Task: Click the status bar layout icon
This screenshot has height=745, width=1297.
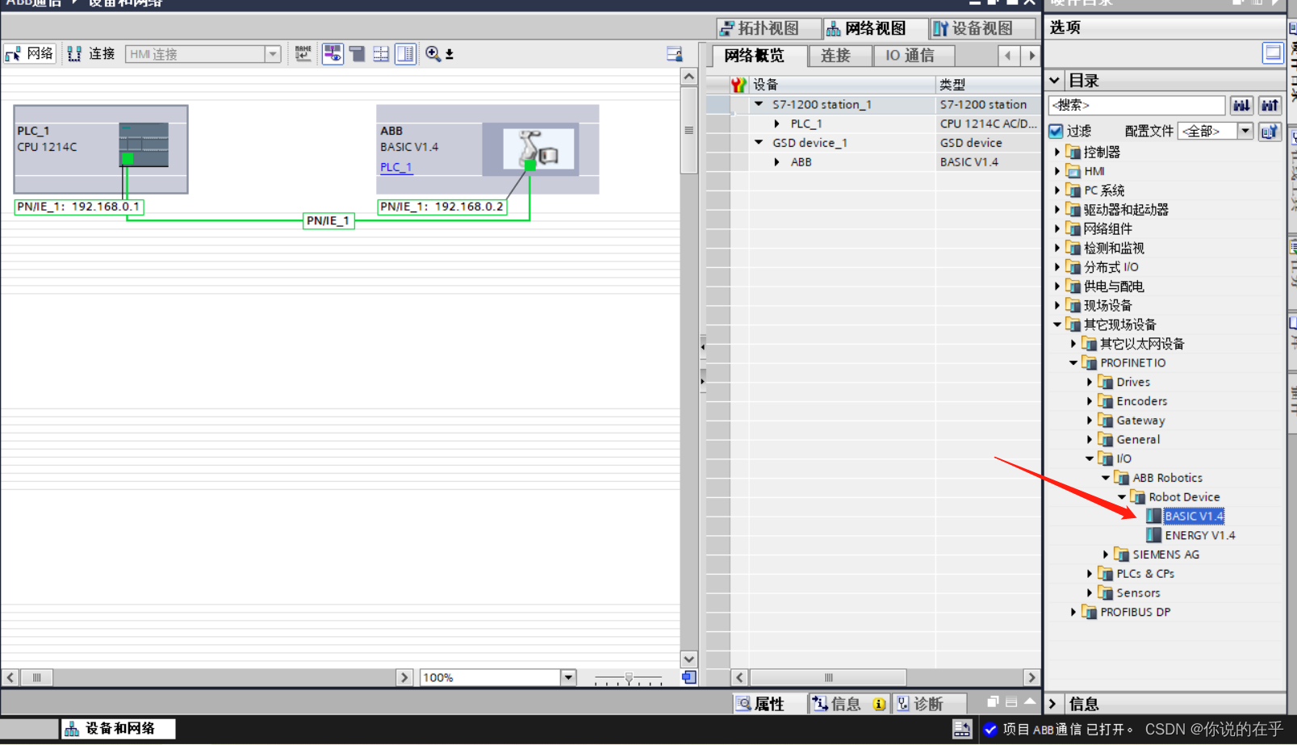Action: pyautogui.click(x=961, y=729)
